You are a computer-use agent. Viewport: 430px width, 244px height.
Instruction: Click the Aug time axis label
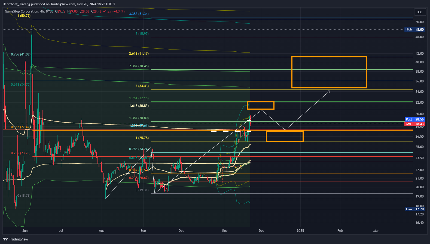(x=102, y=231)
